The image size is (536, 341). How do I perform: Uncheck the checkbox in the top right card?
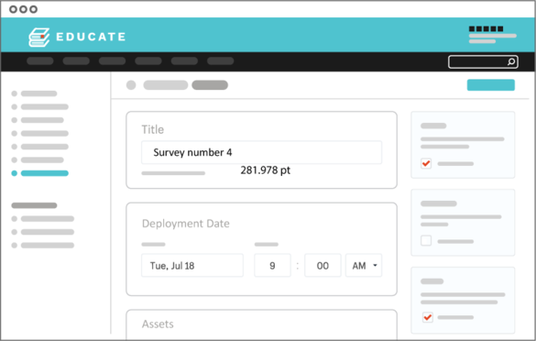coord(426,163)
